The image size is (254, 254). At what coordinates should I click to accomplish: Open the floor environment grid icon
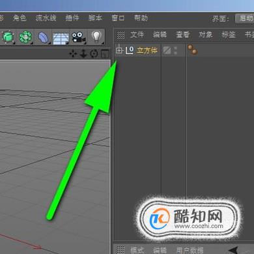click(x=61, y=38)
